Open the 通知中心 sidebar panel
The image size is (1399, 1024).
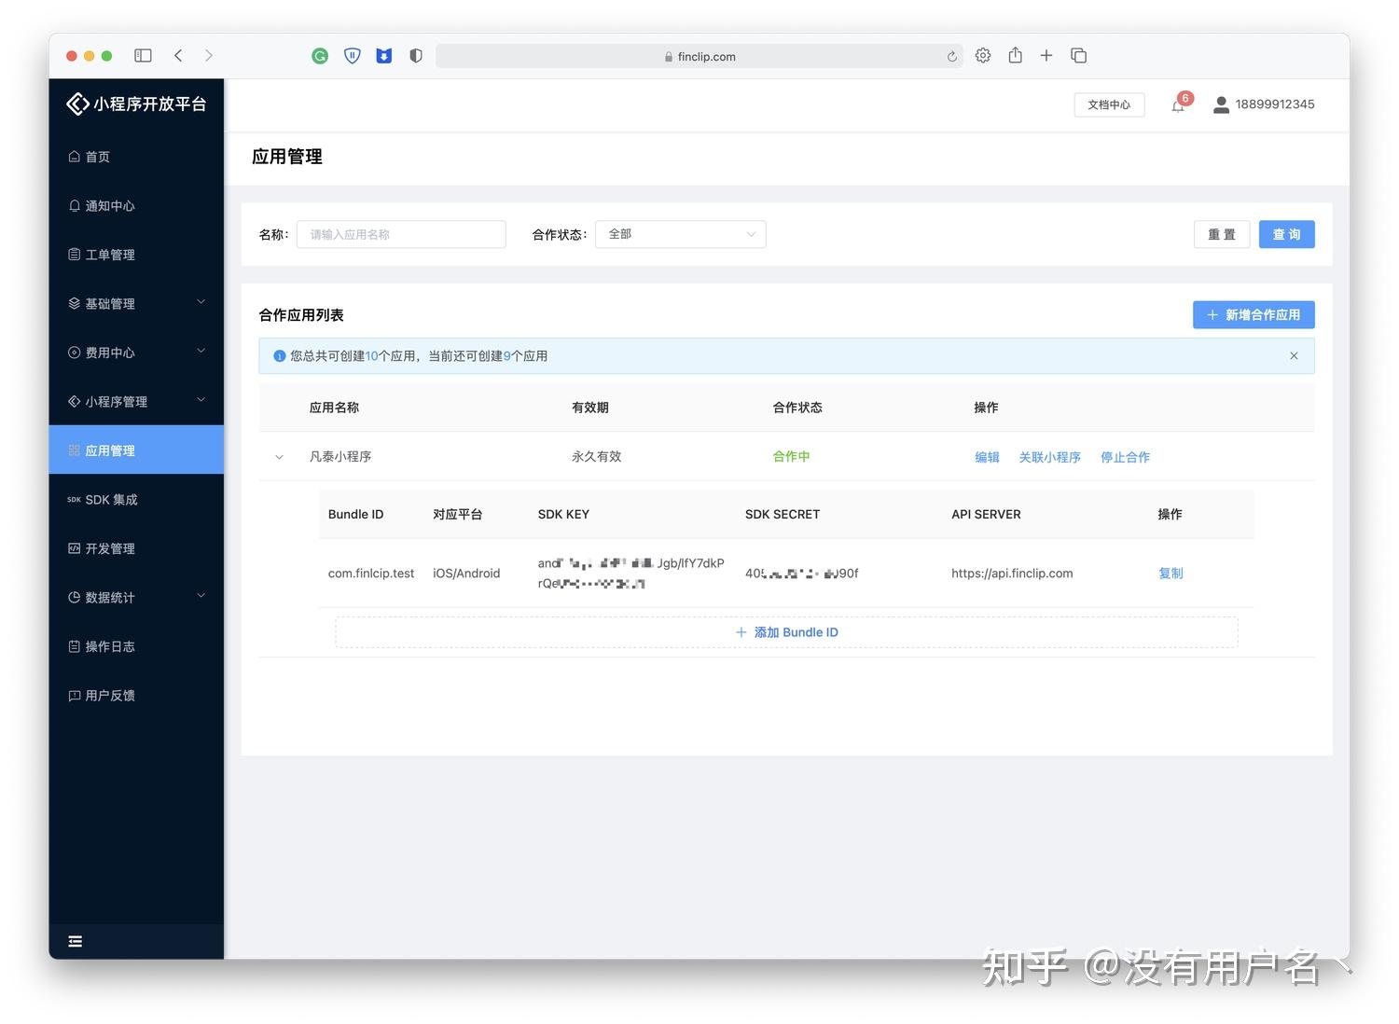click(108, 205)
